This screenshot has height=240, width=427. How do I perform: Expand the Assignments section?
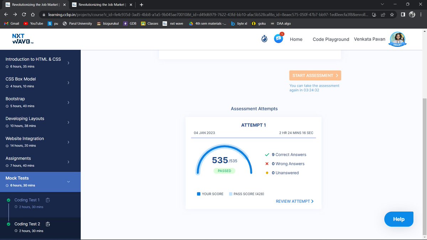point(40,162)
